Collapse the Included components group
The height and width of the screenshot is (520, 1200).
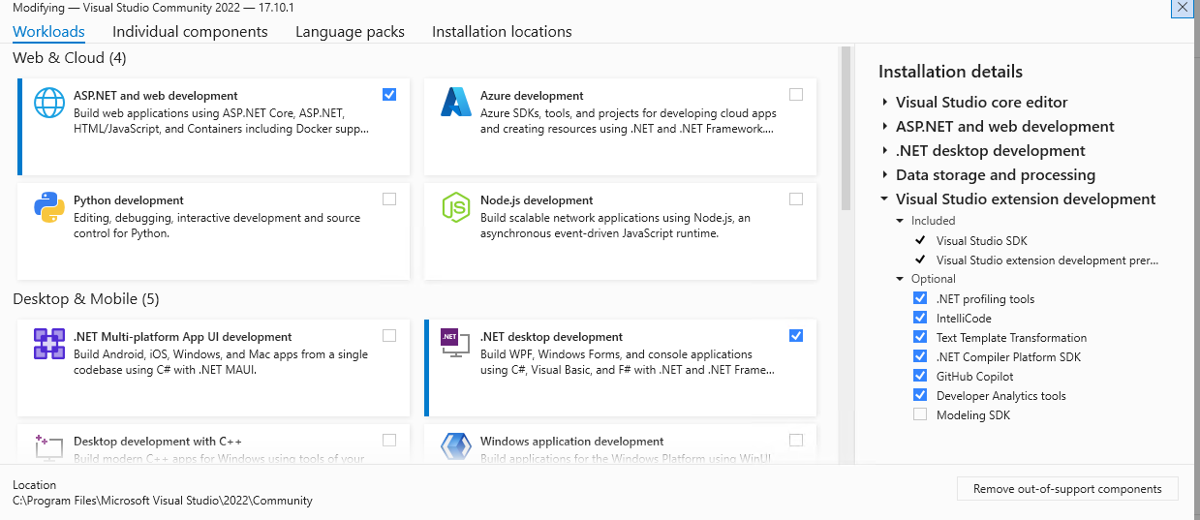pos(902,221)
